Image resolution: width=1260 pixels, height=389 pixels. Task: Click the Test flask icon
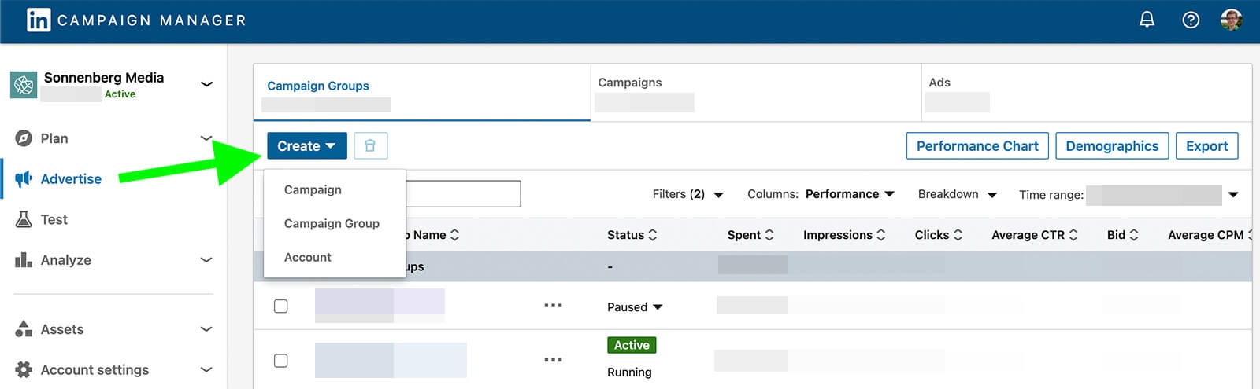tap(24, 219)
